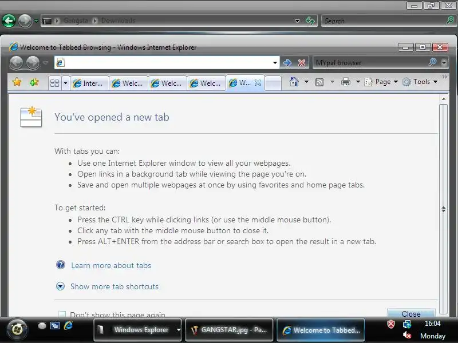Click the new tab page icon

click(31, 117)
